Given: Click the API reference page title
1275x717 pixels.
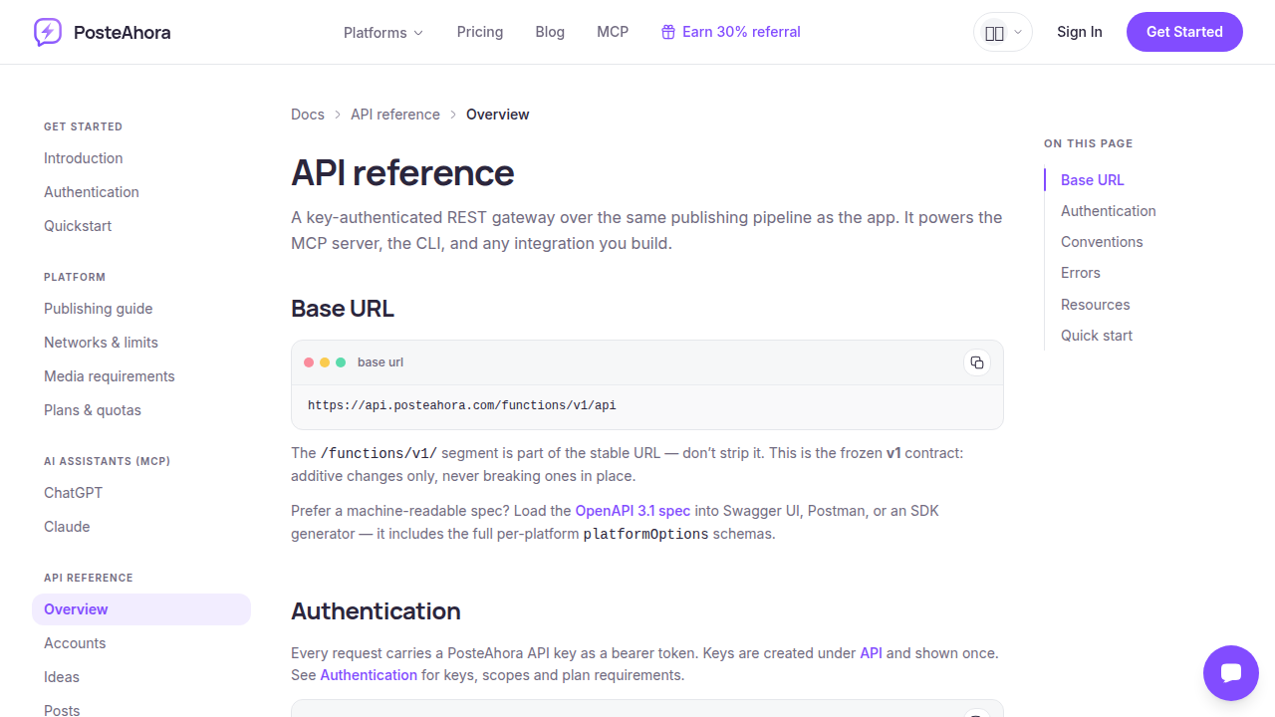Looking at the screenshot, I should pos(402,172).
